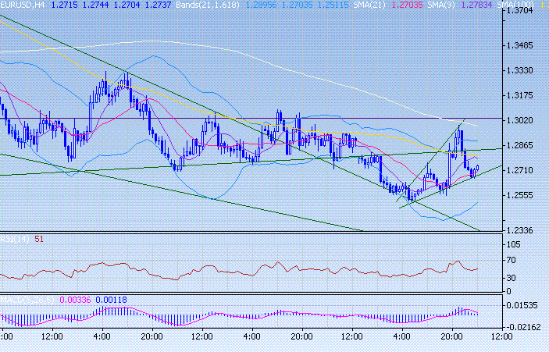Select the horizontal line at 1.3020
The height and width of the screenshot is (352, 549).
(156, 119)
